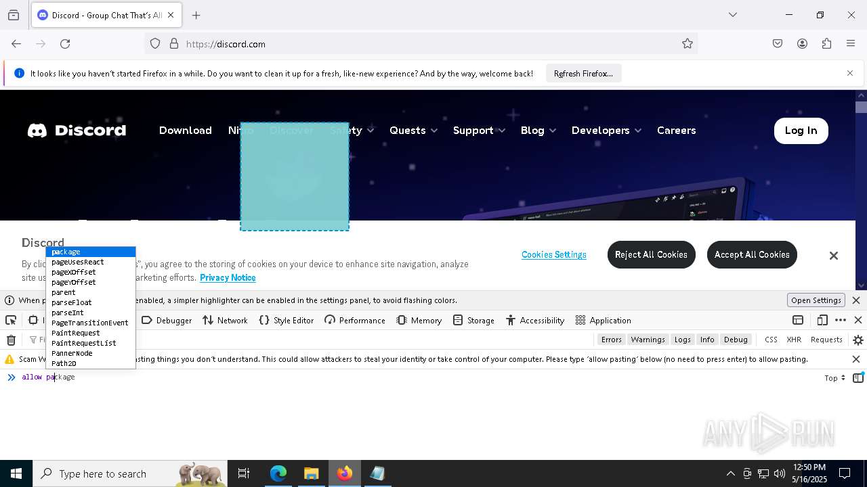Toggle the Requests console filter
This screenshot has height=487, width=867.
(826, 340)
